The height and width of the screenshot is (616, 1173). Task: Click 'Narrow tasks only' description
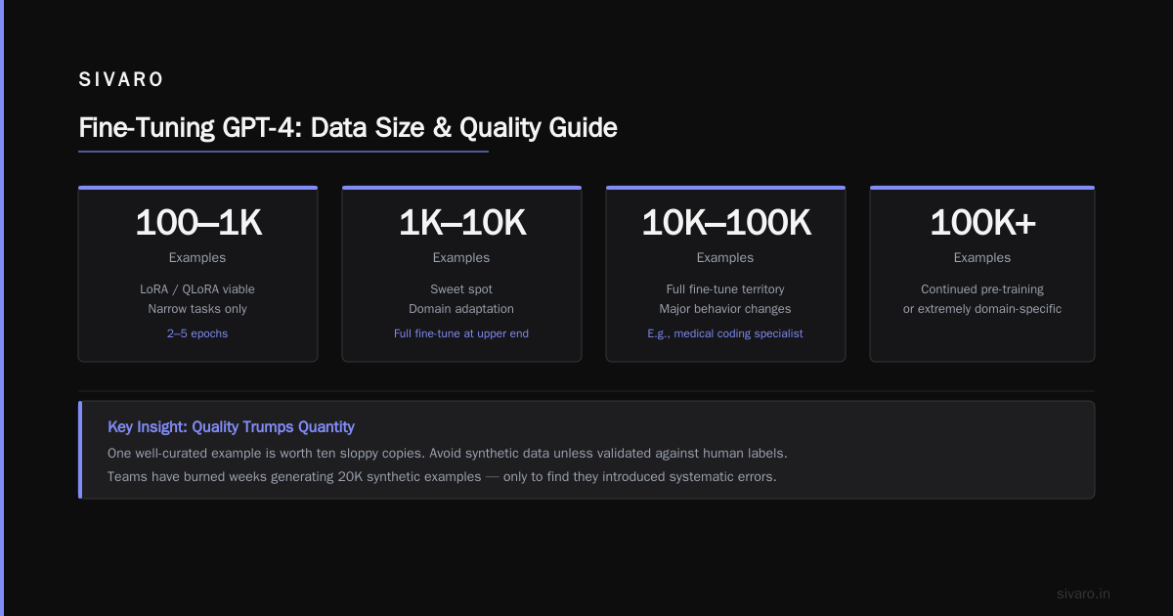pos(197,309)
